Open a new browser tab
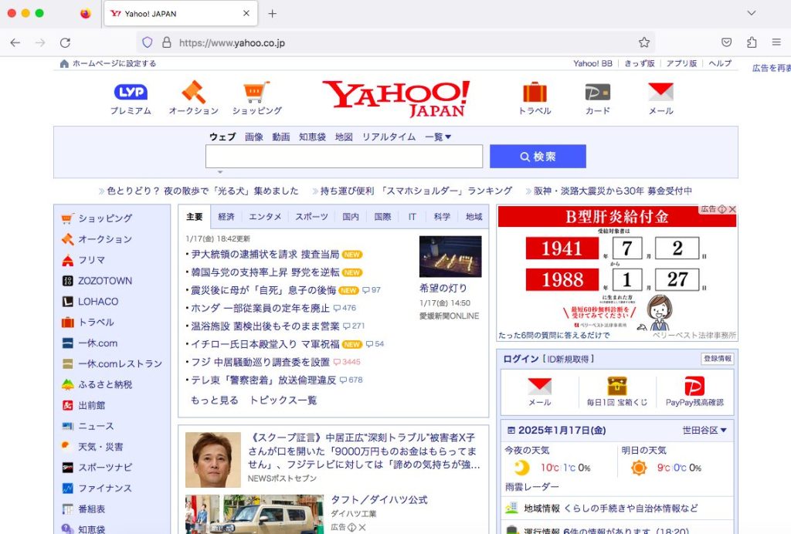This screenshot has height=534, width=791. pos(273,14)
